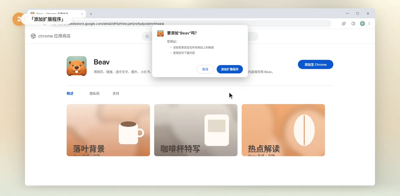The image size is (400, 196).
Task: Click the blue 添加扩展程序 button in dialog
Action: click(229, 69)
